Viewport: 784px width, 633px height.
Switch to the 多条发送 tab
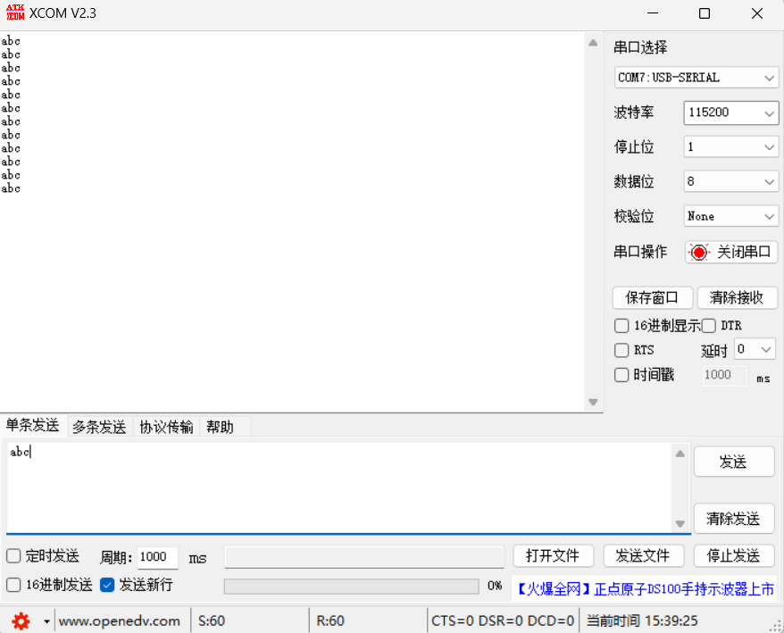pos(99,426)
